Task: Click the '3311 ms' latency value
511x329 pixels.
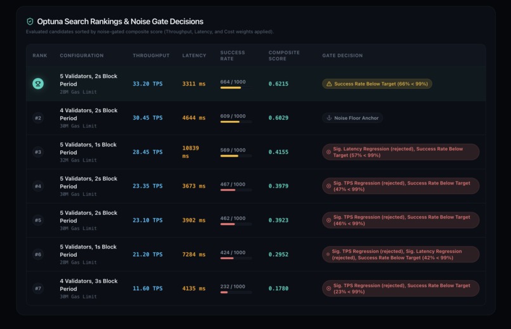Action: (x=194, y=84)
